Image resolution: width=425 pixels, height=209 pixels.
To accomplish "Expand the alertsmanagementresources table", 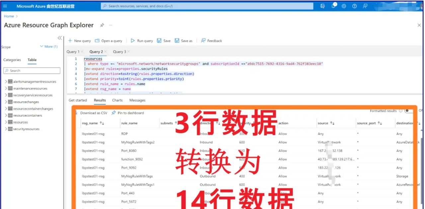I will pos(6,82).
